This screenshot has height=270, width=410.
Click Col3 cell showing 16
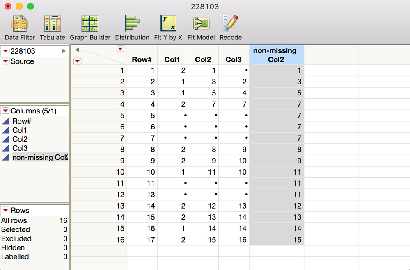click(234, 240)
